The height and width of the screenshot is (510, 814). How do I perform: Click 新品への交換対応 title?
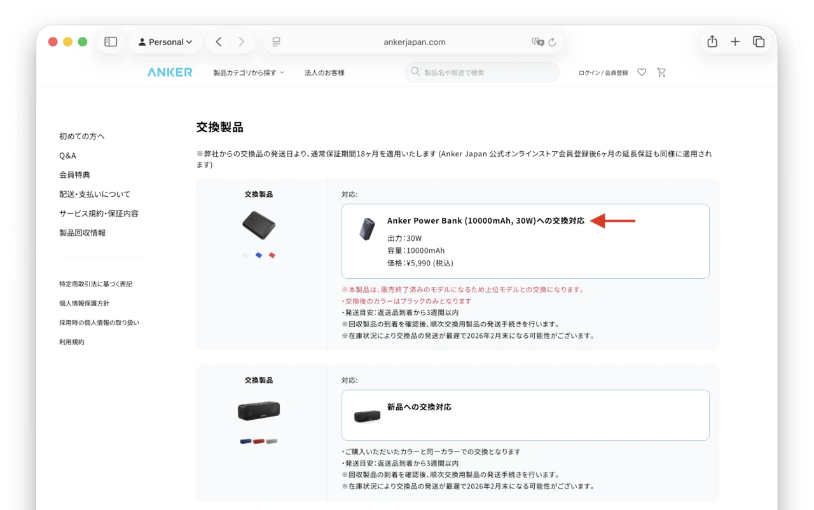tap(419, 407)
